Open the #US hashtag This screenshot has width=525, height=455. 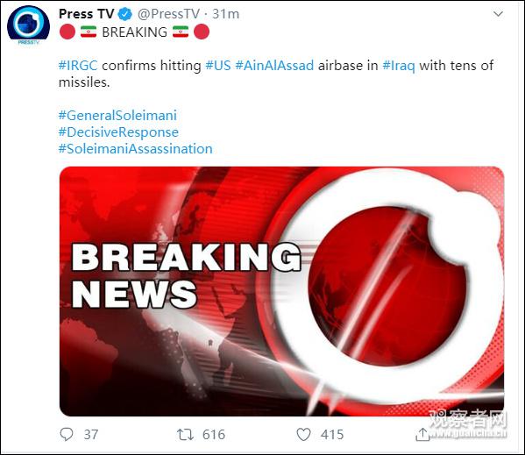point(218,65)
